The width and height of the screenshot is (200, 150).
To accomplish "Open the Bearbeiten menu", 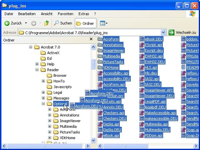I will [x=27, y=14].
